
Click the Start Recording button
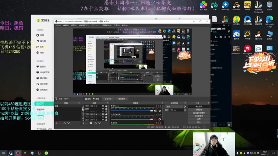[x=199, y=110]
